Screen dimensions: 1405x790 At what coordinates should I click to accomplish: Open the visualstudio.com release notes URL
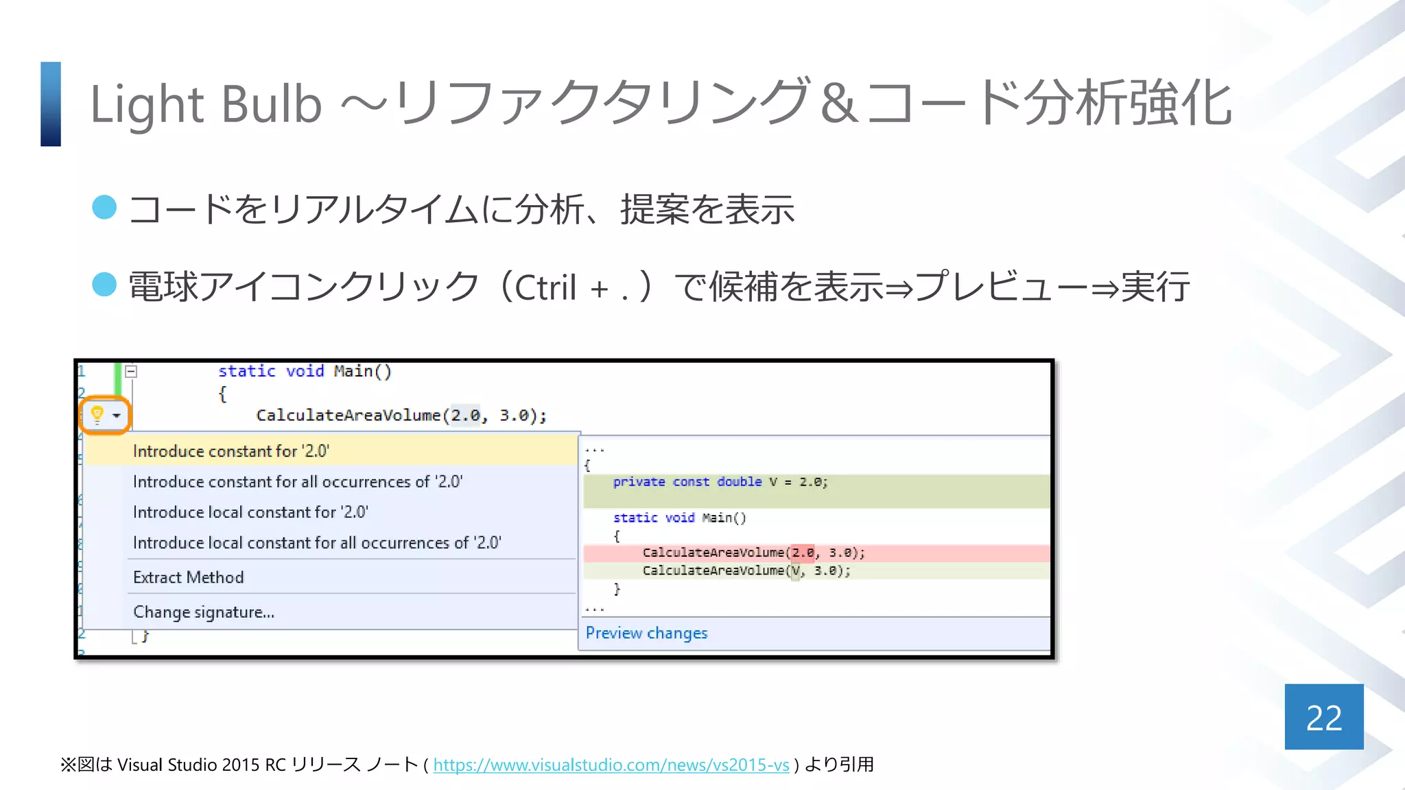pyautogui.click(x=611, y=765)
